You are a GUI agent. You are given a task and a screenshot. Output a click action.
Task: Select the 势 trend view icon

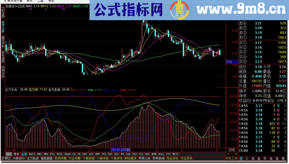pos(265,158)
